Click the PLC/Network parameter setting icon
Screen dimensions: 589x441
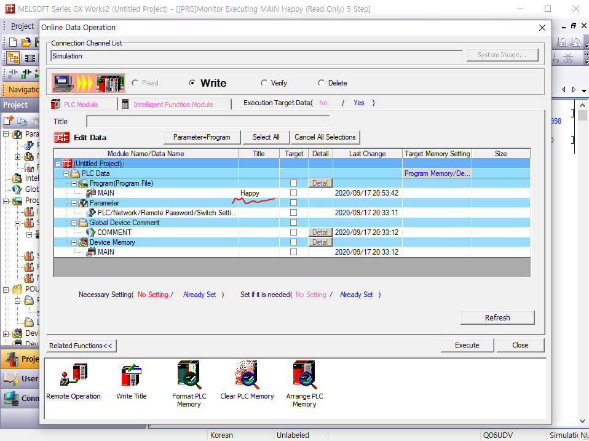[91, 213]
